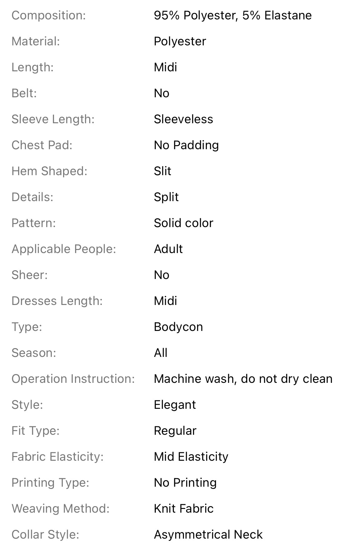Click the Hem Shaped Slit value
The width and height of the screenshot is (351, 548).
click(162, 171)
